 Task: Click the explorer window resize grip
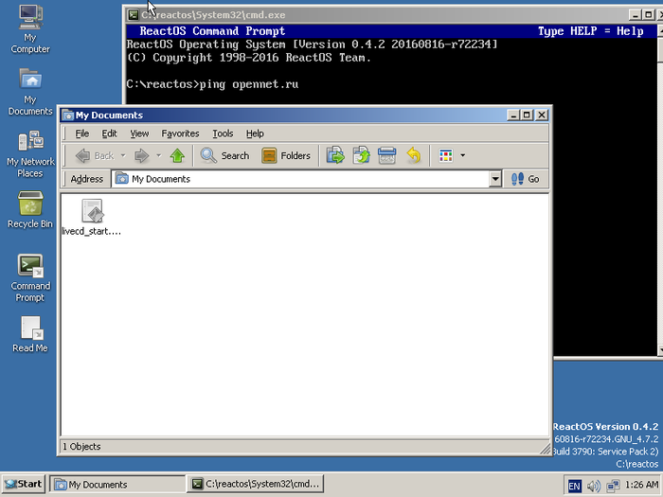coord(545,449)
